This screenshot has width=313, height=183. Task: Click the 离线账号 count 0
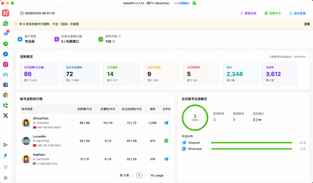(x=234, y=120)
